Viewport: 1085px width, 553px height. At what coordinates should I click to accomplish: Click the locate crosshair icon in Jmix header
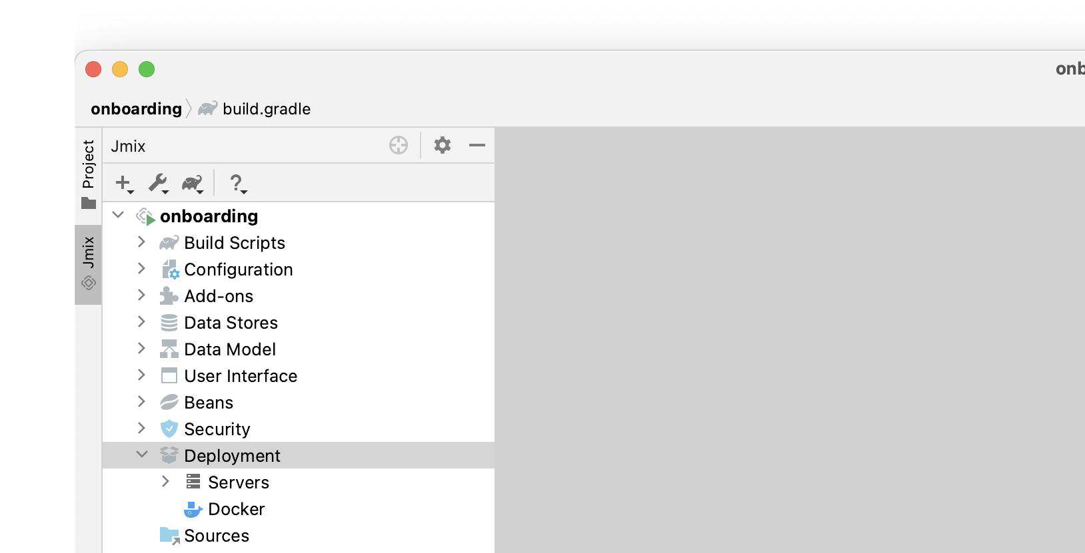(399, 145)
